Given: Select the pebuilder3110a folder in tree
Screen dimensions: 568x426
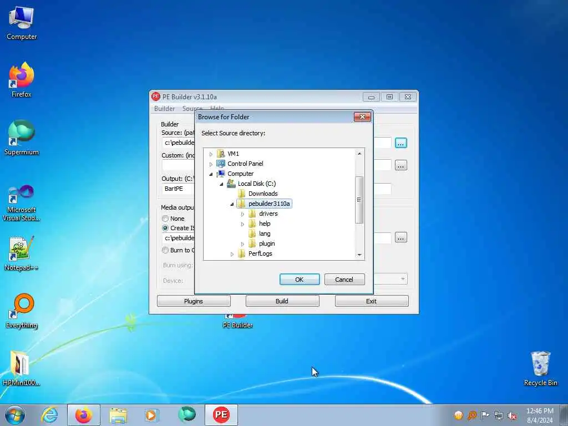Looking at the screenshot, I should [x=264, y=204].
